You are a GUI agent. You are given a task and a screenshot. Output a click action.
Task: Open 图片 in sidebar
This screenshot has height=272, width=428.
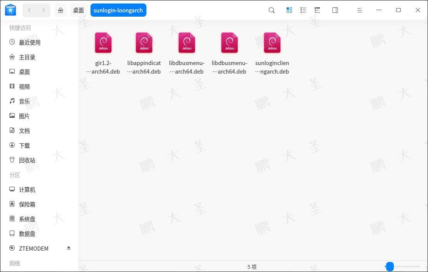click(x=39, y=116)
